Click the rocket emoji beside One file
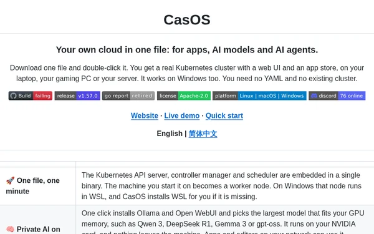 pyautogui.click(x=10, y=180)
